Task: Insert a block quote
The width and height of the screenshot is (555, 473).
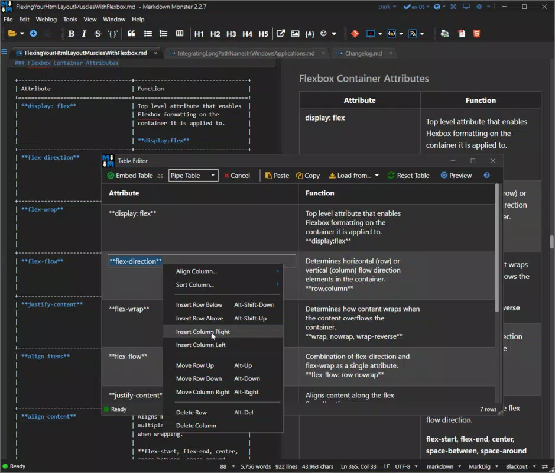Action: point(131,34)
